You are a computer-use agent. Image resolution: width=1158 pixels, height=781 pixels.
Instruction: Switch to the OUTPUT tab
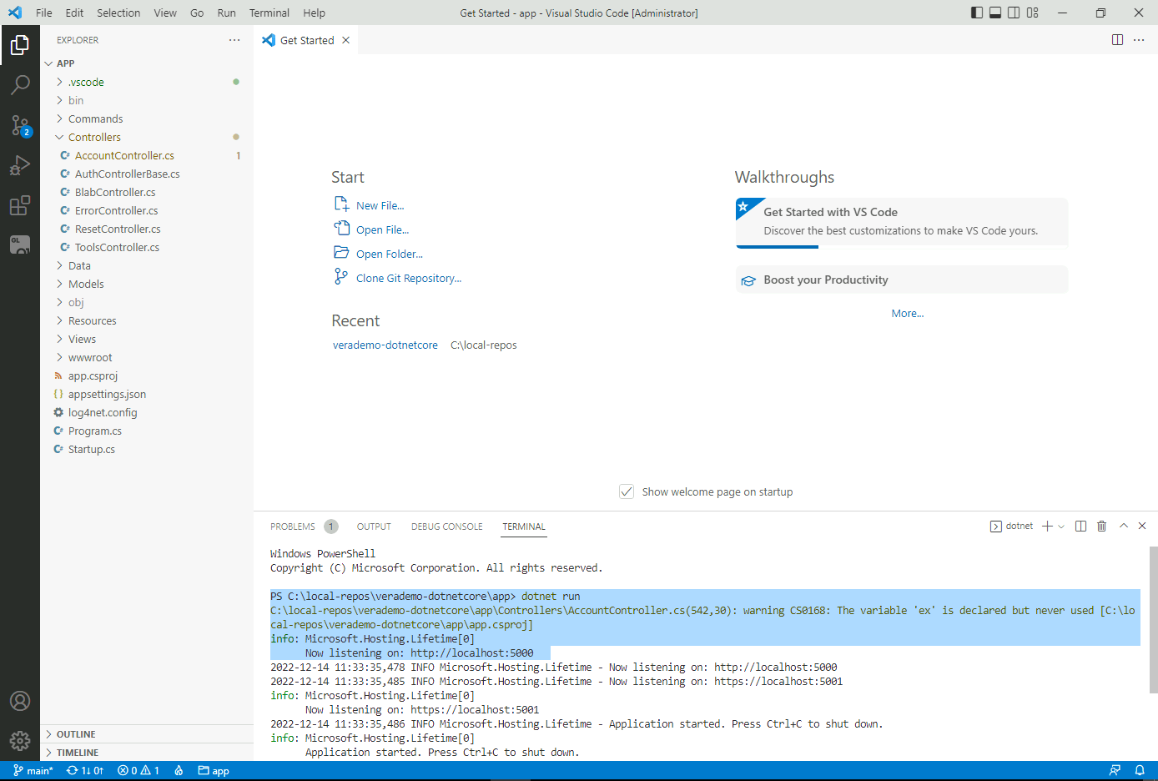pos(373,527)
